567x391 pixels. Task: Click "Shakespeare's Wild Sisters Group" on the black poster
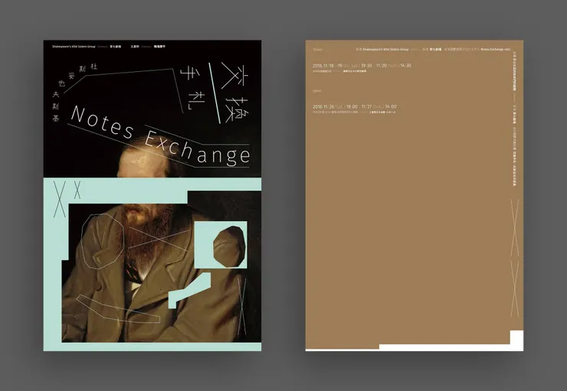pos(74,47)
